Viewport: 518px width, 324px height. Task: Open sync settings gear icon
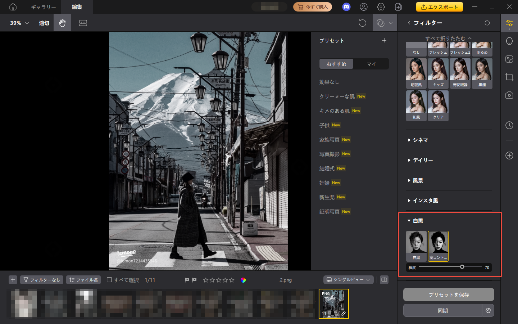[488, 310]
